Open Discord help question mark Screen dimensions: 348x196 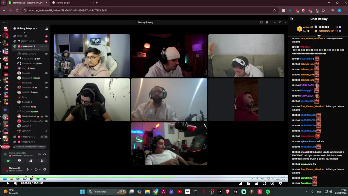coord(267,22)
